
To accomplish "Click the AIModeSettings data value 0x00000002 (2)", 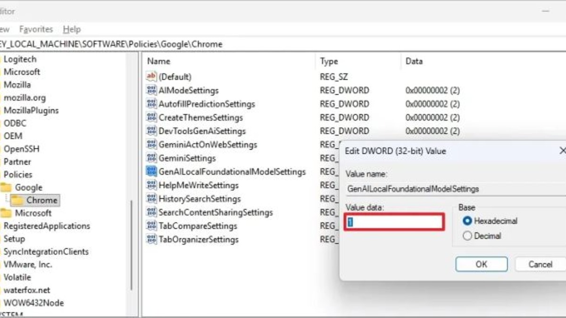I will click(x=433, y=90).
